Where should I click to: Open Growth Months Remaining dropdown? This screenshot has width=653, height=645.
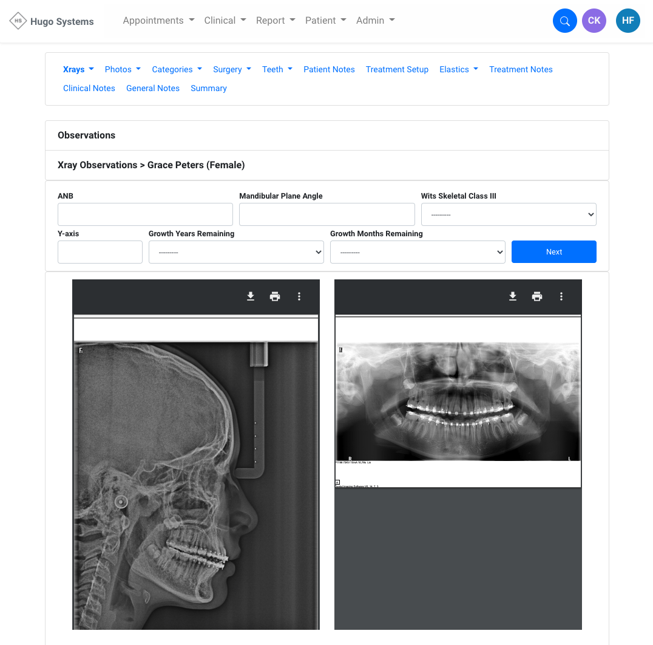[x=418, y=252]
